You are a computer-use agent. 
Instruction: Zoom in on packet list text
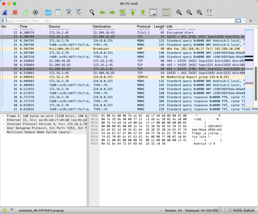[179, 12]
